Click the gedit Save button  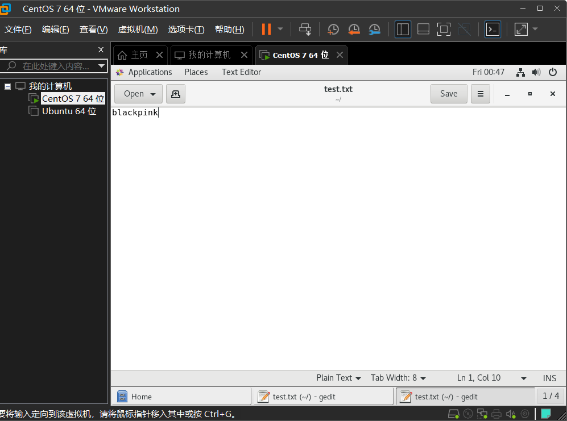click(x=449, y=94)
